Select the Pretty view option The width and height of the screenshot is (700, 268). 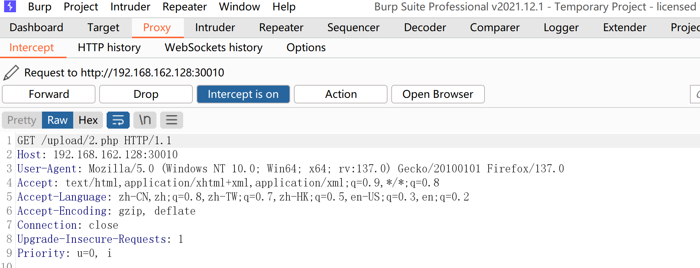(x=22, y=120)
